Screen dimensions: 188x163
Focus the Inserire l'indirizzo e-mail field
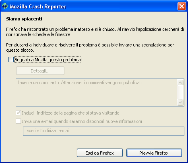[x=103, y=131]
